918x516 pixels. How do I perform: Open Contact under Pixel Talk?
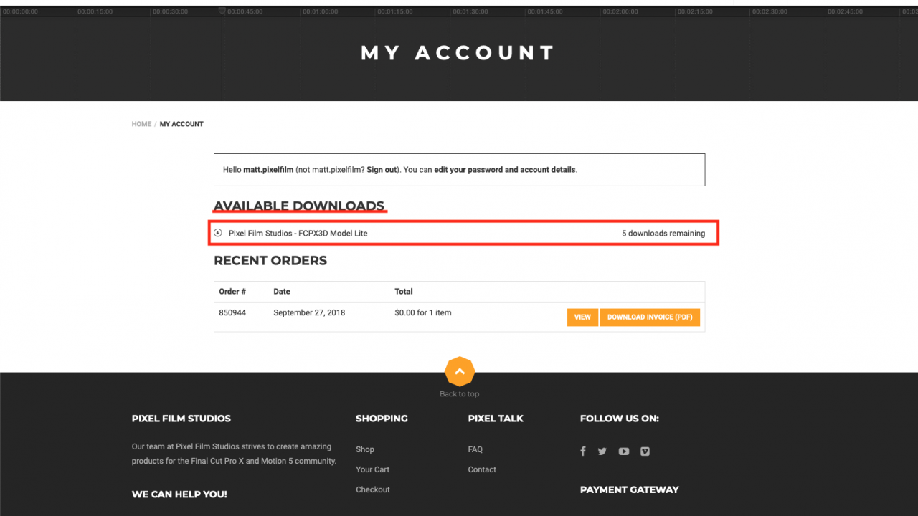482,469
